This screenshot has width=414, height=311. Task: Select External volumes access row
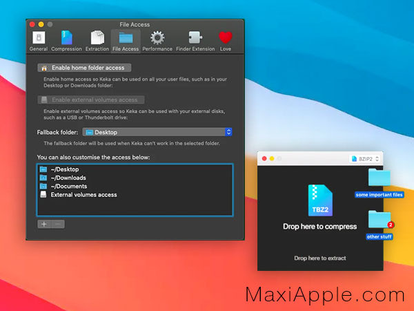pos(135,195)
